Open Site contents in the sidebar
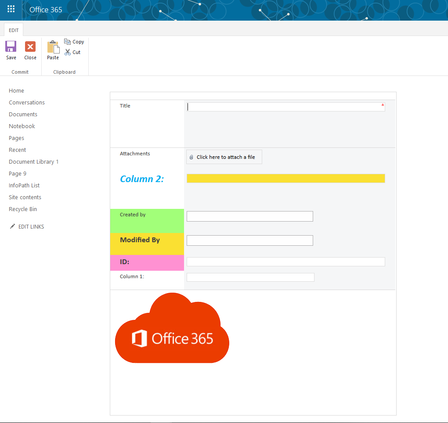Screen dimensions: 448x423 point(25,197)
